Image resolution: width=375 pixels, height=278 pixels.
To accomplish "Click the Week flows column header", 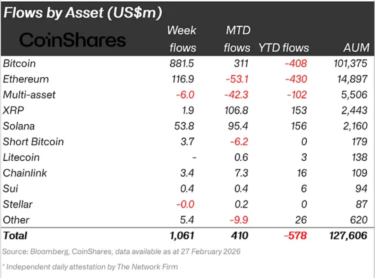I will (x=182, y=39).
